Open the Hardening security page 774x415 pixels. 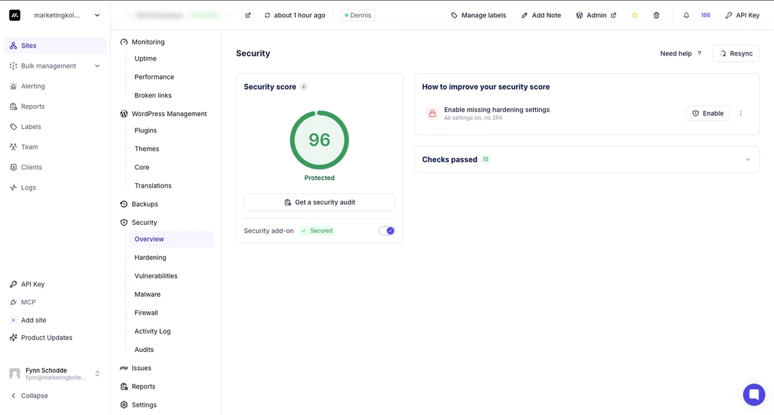pyautogui.click(x=150, y=258)
